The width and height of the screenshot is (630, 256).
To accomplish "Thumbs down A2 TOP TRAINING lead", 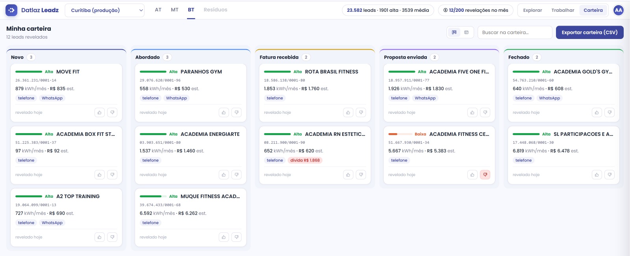I will pos(112,237).
